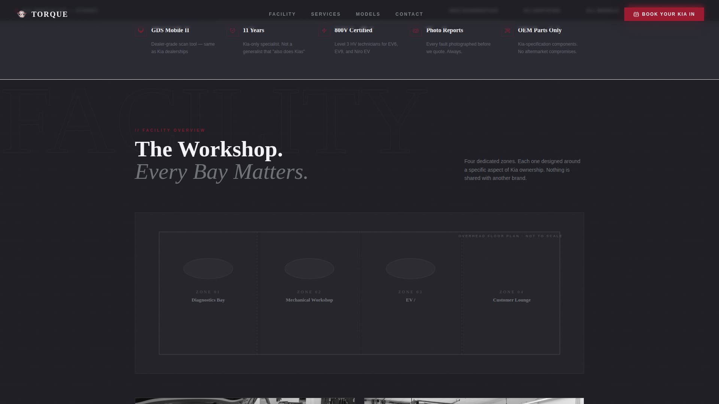
Task: Click the Mechanical Workshop oval marker
Action: pyautogui.click(x=309, y=269)
